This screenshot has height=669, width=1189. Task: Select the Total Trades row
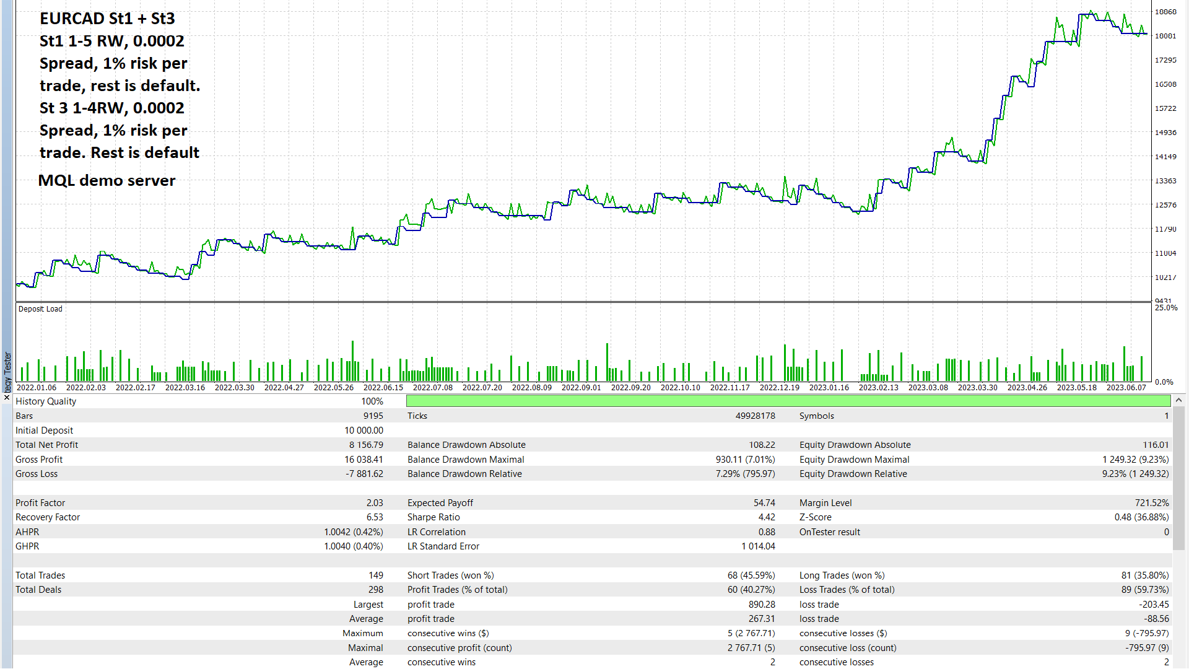pyautogui.click(x=40, y=575)
